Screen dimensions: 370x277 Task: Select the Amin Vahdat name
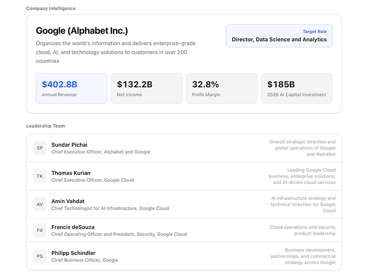click(68, 201)
